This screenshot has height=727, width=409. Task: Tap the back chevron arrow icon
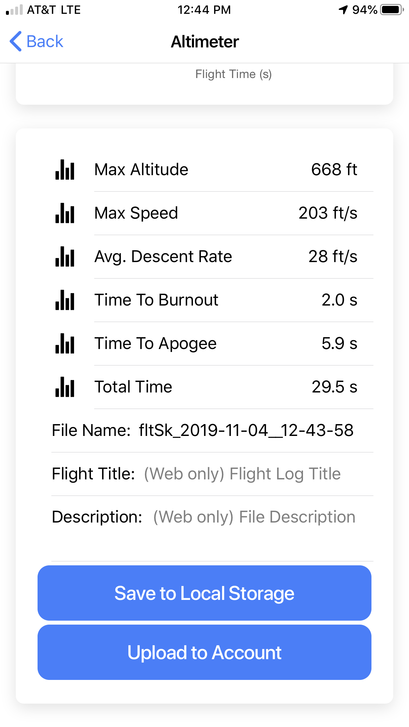pyautogui.click(x=16, y=41)
